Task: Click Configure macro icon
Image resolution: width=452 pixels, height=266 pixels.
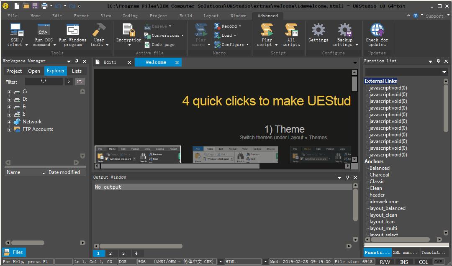Action: coord(217,45)
